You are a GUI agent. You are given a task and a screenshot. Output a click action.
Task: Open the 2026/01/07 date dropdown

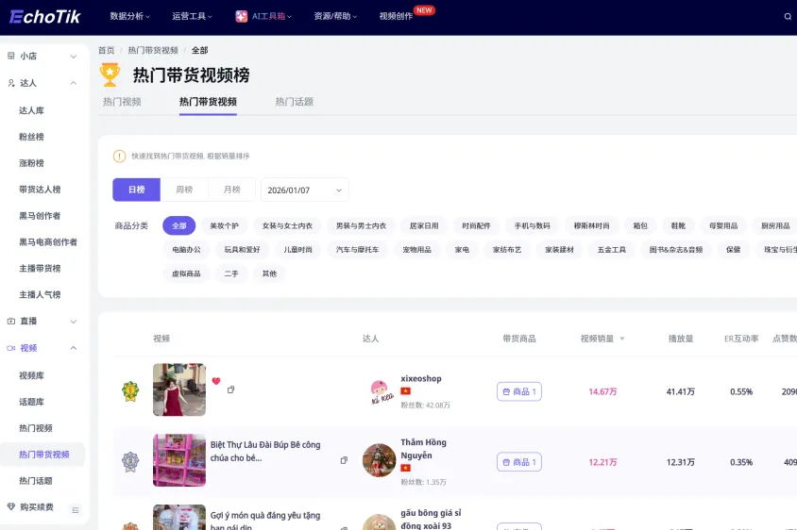(x=304, y=190)
